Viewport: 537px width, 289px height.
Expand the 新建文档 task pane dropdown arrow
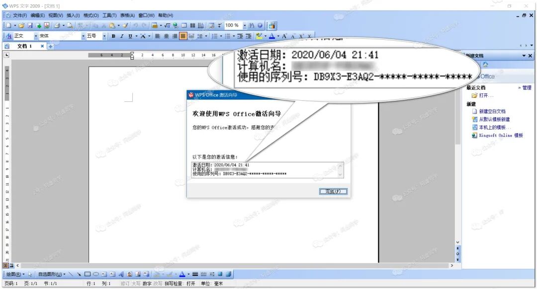pos(524,56)
